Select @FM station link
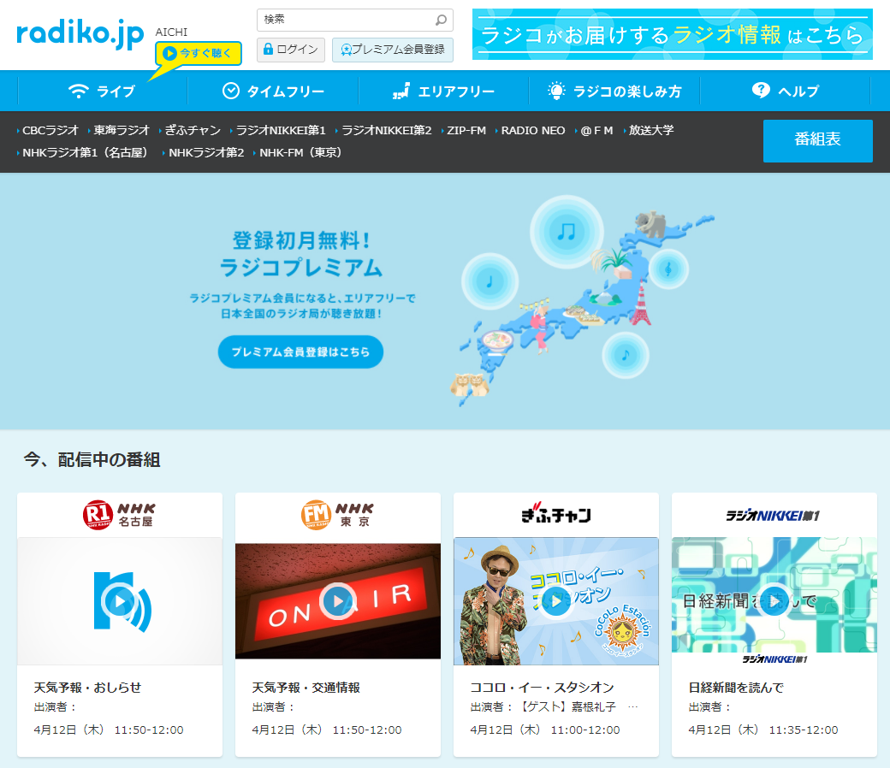Viewport: 890px width, 768px height. pos(596,131)
